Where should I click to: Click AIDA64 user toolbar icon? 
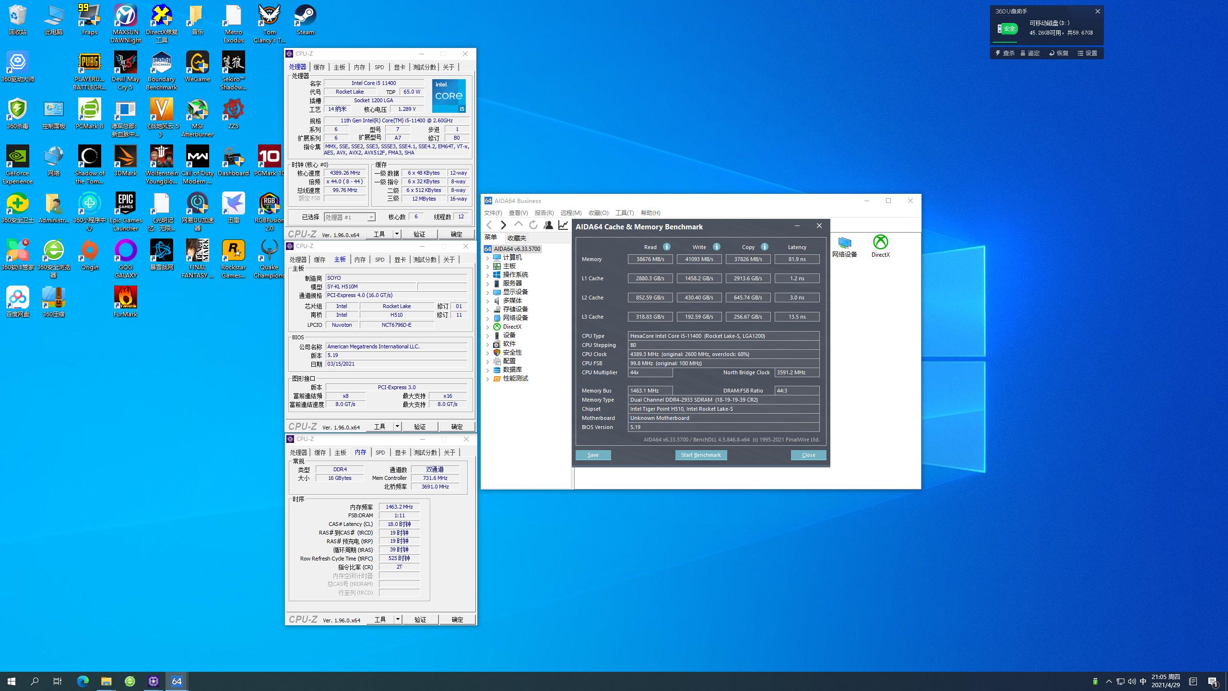(548, 225)
